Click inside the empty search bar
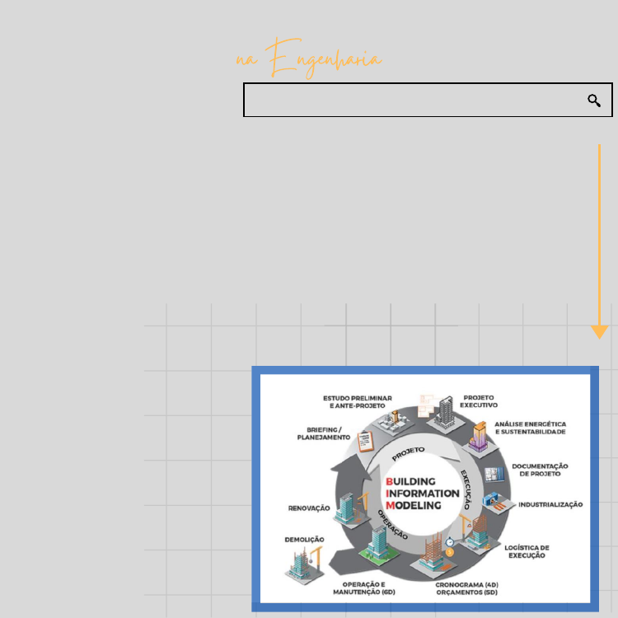The image size is (618, 618). pos(412,101)
